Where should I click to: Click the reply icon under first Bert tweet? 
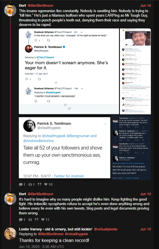click(21, 184)
